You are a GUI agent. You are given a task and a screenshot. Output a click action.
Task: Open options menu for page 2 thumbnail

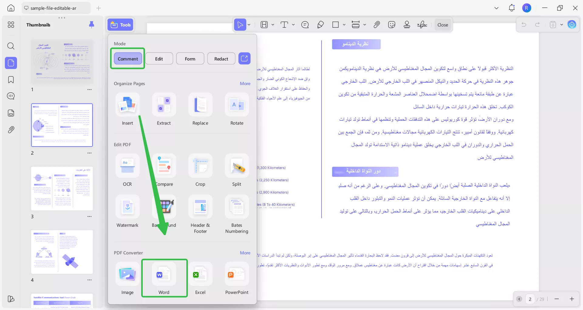point(90,153)
